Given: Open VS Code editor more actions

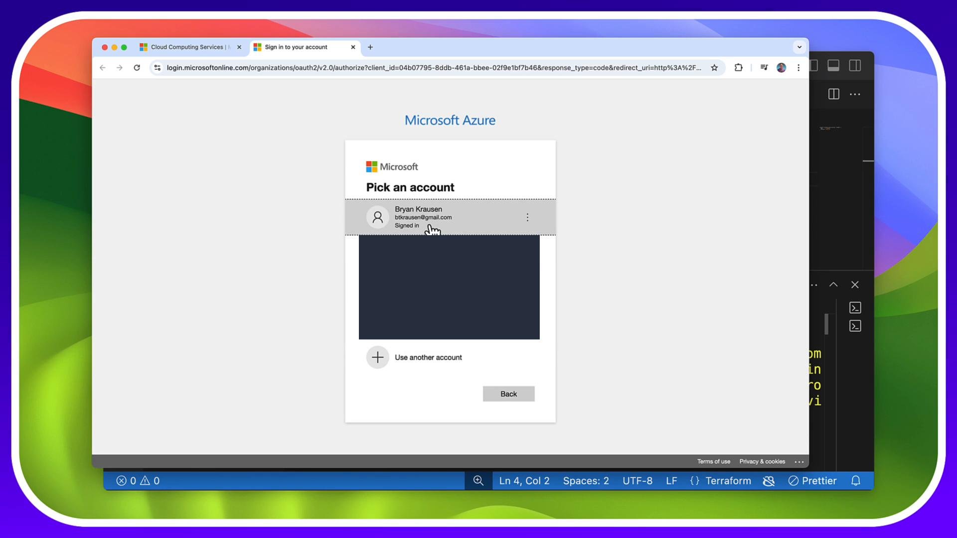Looking at the screenshot, I should pyautogui.click(x=855, y=94).
